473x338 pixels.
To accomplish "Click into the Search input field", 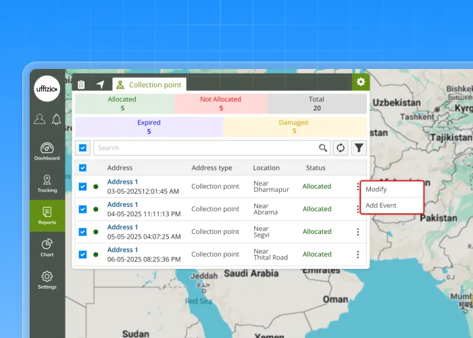I will [205, 148].
